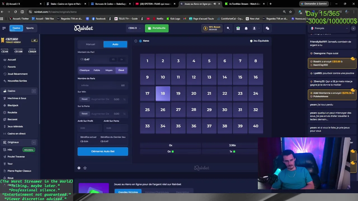Viewport: 358px width, 201px height.
Task: Close the chat panel with the X
Action: coord(353,28)
